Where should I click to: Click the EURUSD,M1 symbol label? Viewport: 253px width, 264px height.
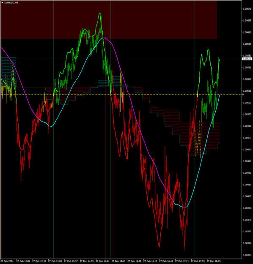11,3
